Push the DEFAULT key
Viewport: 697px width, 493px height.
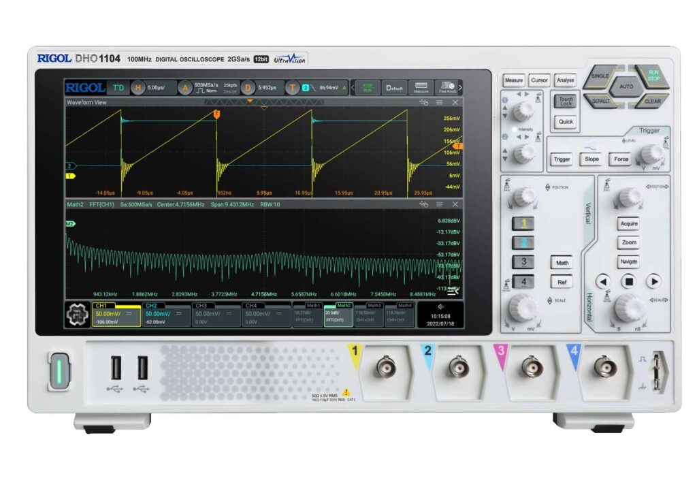tap(601, 101)
